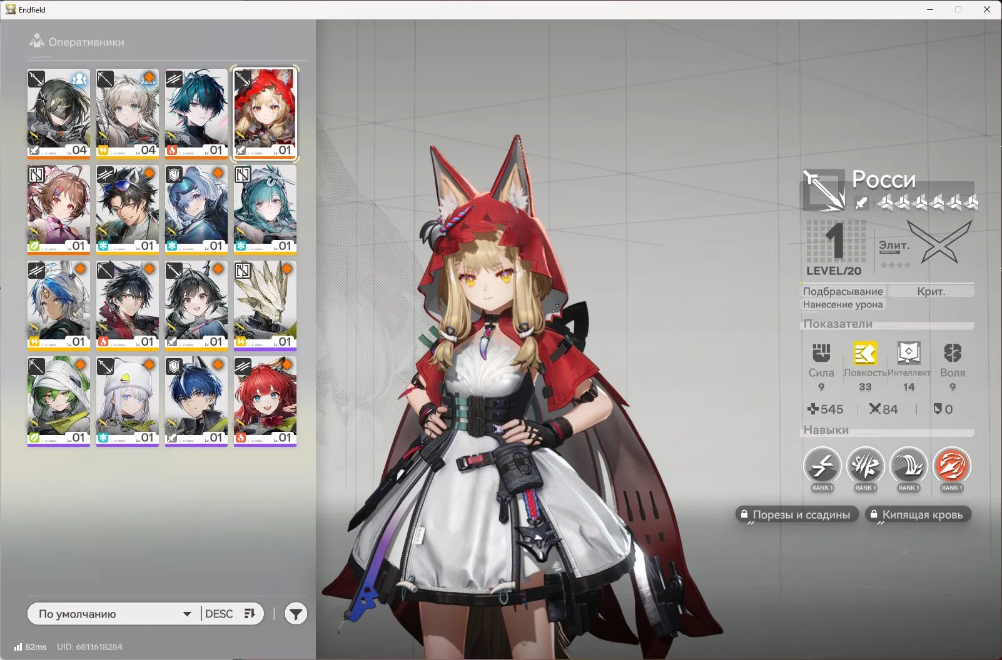Click the Сила fist attribute icon
The height and width of the screenshot is (660, 1002).
pos(821,353)
